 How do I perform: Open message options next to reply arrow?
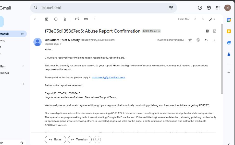pyautogui.click(x=215, y=40)
